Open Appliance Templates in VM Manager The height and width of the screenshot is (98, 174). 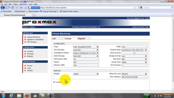[35, 39]
